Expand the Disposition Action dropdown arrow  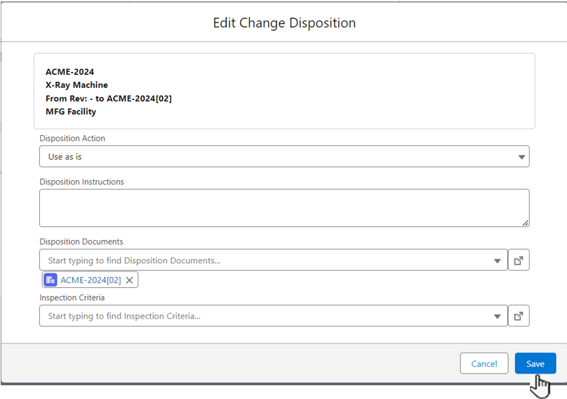[522, 157]
